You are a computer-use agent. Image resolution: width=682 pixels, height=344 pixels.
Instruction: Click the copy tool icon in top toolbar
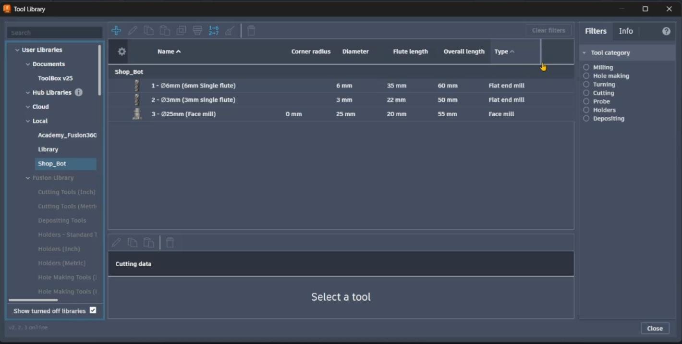149,31
